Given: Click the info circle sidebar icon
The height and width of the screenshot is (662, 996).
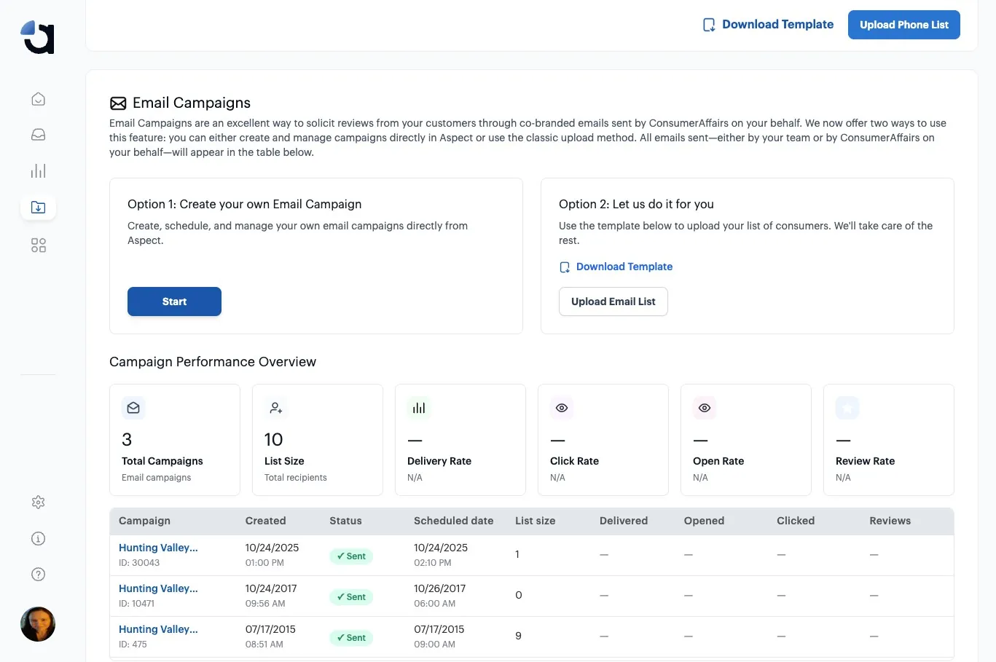Looking at the screenshot, I should pyautogui.click(x=39, y=538).
